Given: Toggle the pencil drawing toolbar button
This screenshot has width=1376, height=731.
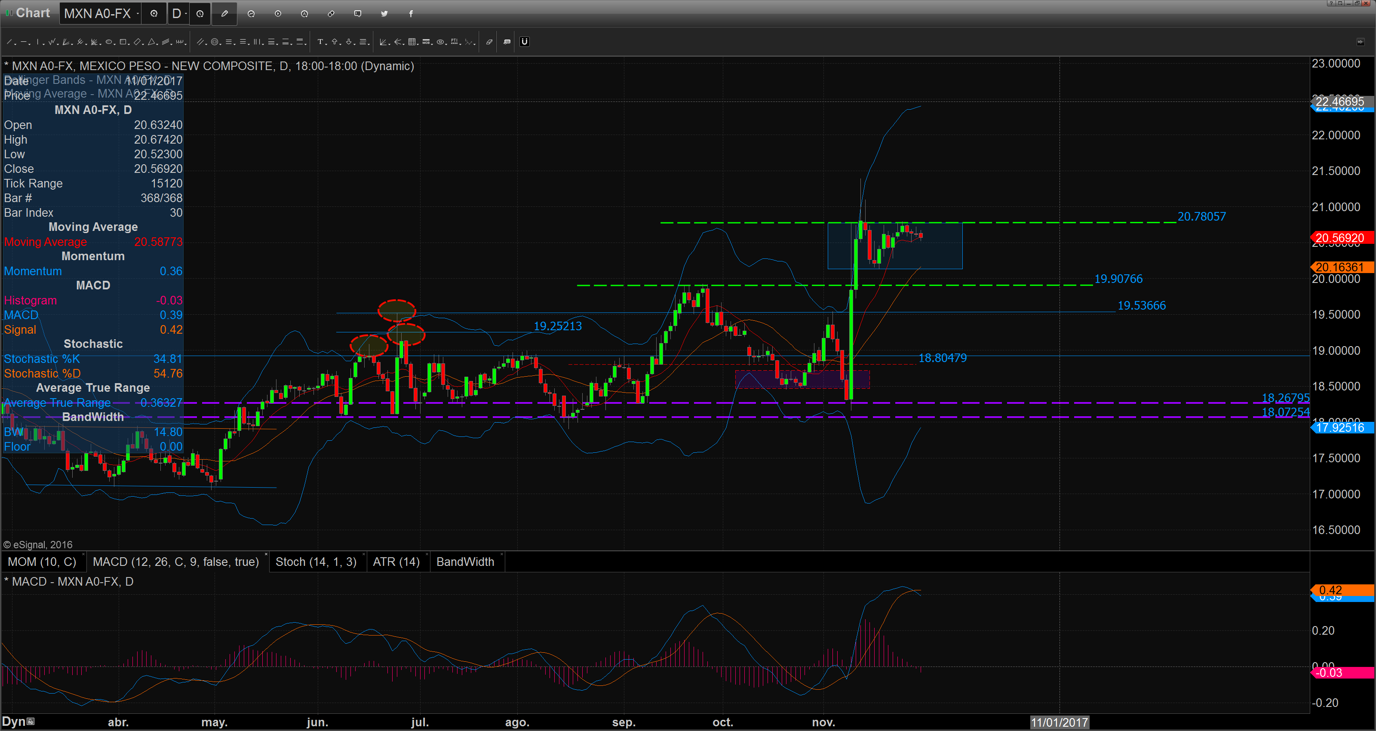Looking at the screenshot, I should (224, 13).
